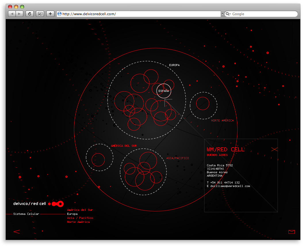Click the España circle in Europa

(x=164, y=91)
